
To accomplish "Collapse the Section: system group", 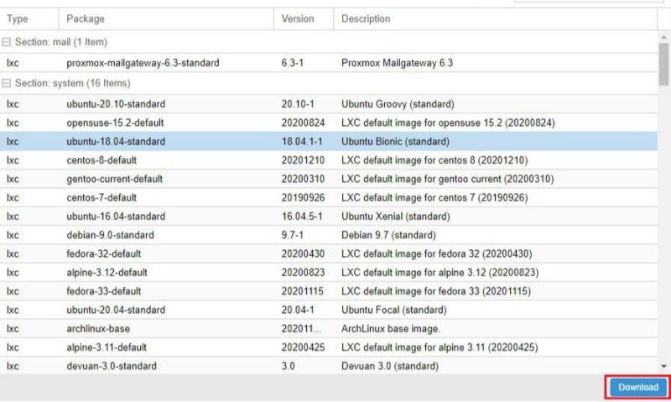I will [x=7, y=84].
